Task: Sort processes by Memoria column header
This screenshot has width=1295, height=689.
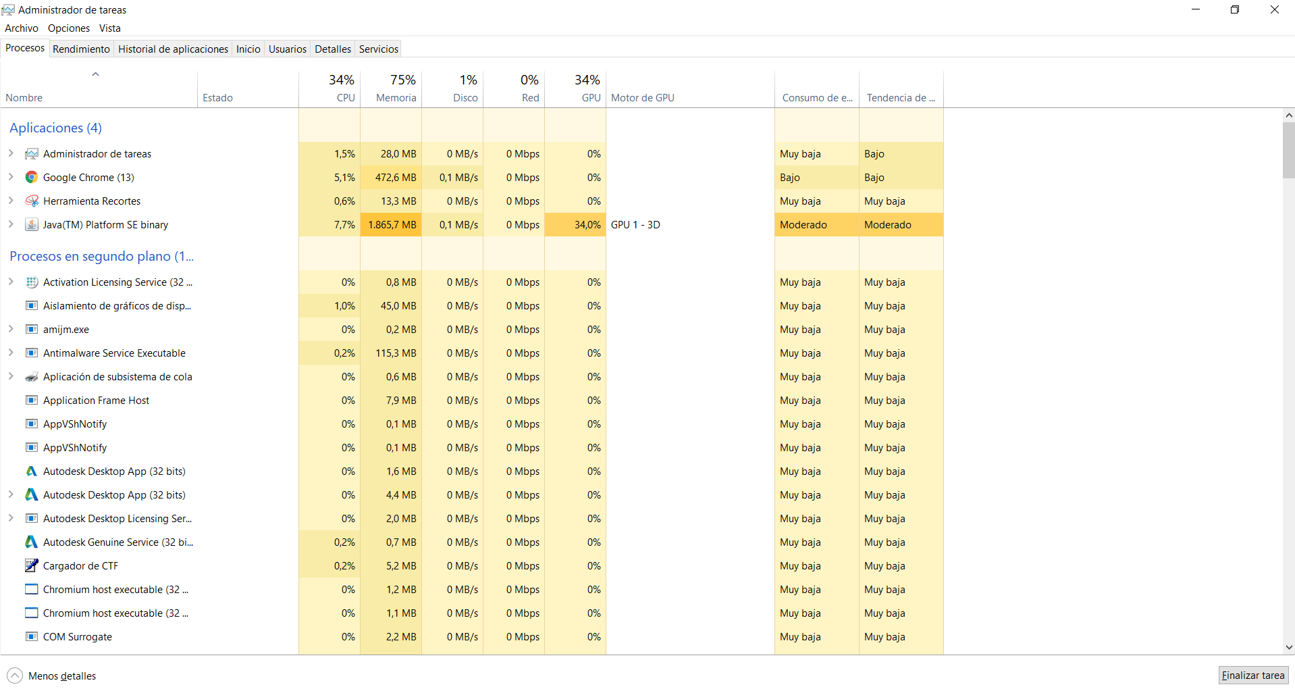Action: 396,98
